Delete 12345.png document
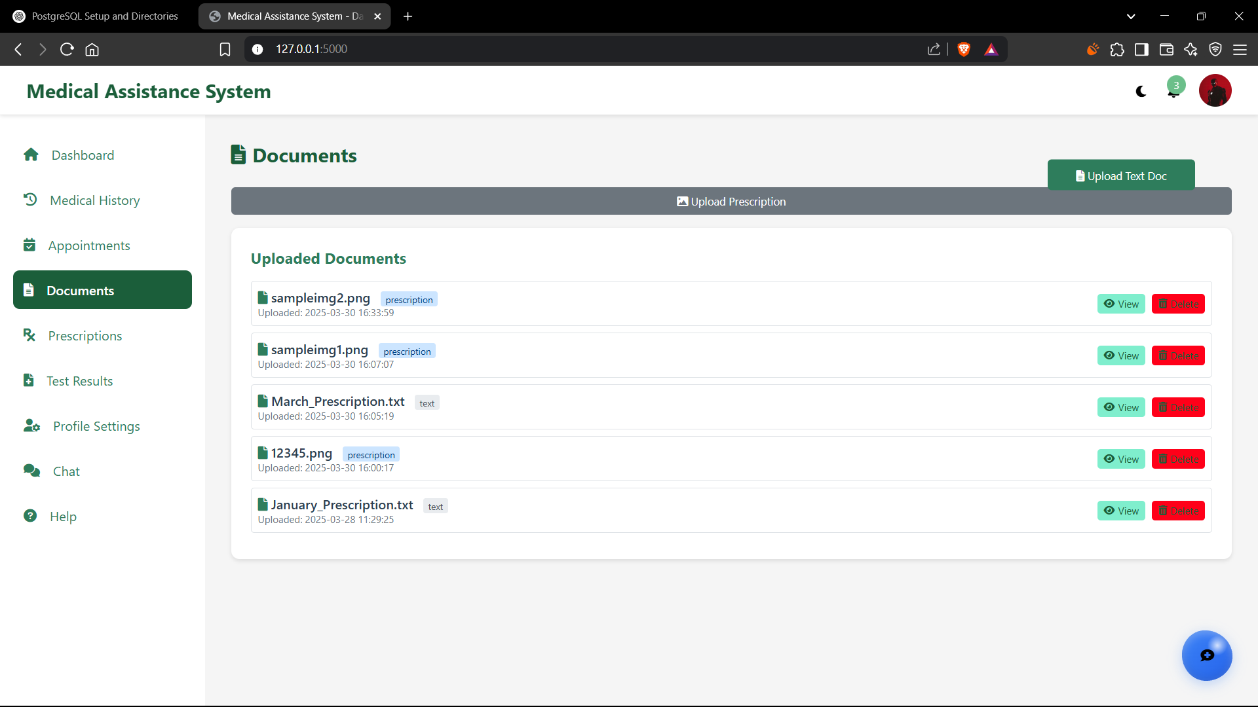The image size is (1258, 707). coord(1178,459)
